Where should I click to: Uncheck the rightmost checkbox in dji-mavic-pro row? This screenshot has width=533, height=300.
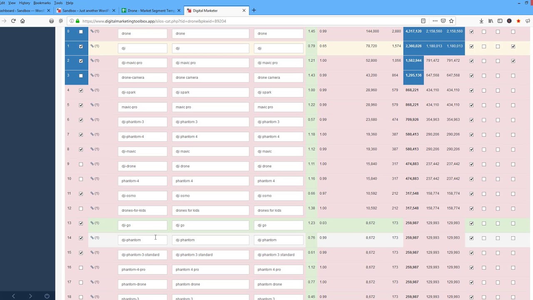click(513, 61)
